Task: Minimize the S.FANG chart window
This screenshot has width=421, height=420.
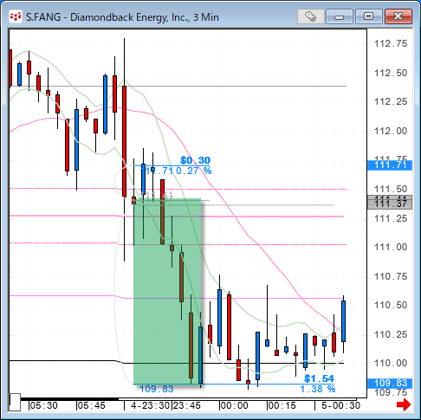Action: (340, 16)
